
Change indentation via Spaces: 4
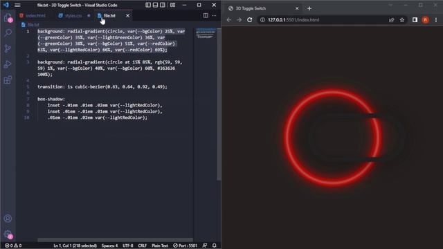point(109,246)
